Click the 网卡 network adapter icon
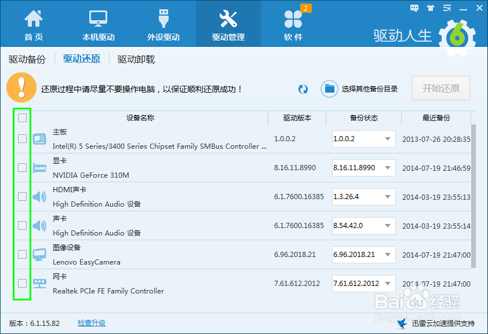This screenshot has height=334, width=488. 39,284
